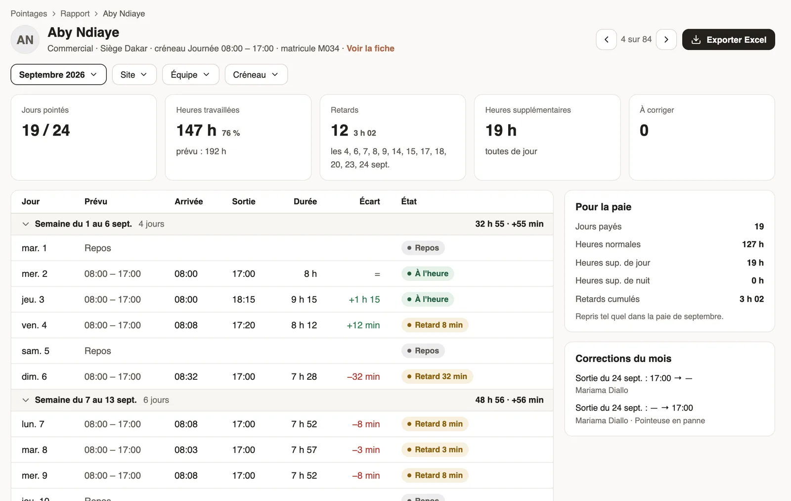Open the Site filter dropdown
This screenshot has width=791, height=501.
(134, 75)
